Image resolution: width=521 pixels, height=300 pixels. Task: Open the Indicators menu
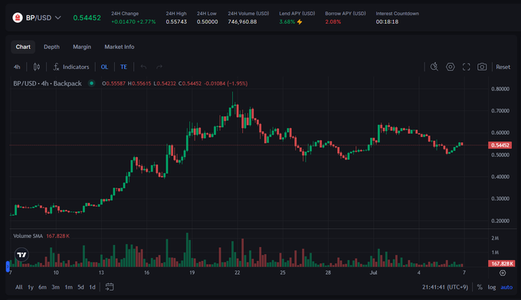71,67
